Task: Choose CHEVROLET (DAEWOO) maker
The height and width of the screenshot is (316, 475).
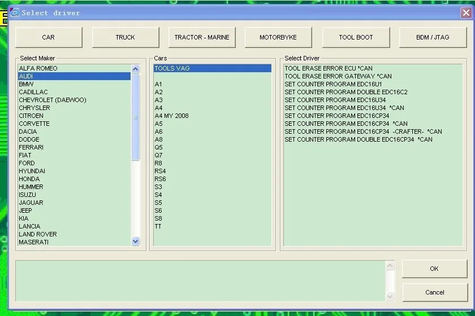Action: [x=74, y=100]
